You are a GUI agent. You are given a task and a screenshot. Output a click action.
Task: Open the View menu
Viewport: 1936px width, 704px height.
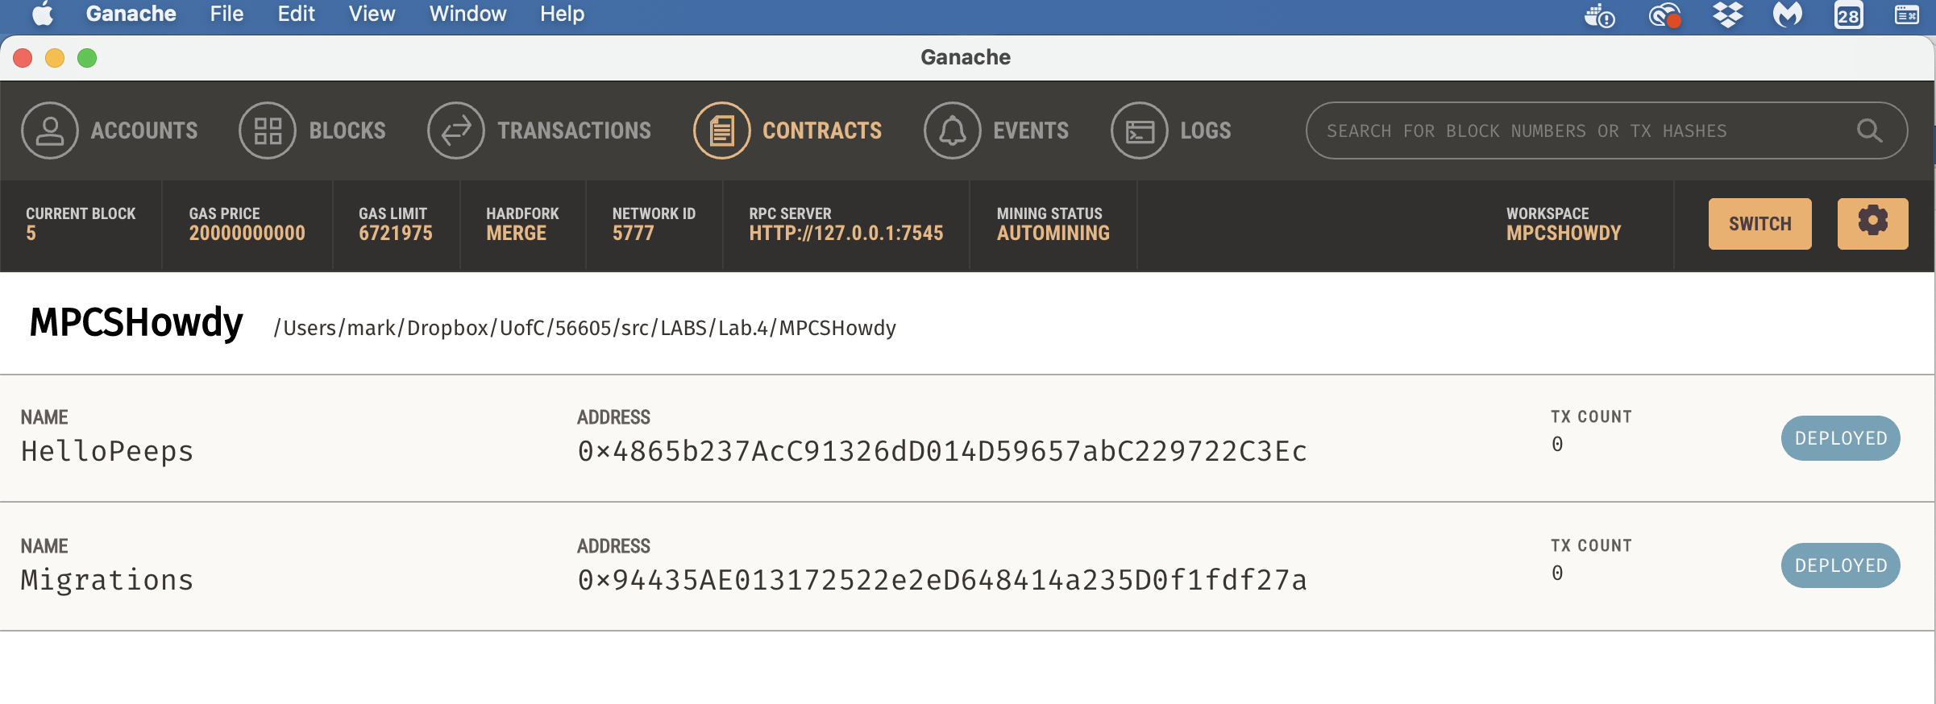point(372,14)
